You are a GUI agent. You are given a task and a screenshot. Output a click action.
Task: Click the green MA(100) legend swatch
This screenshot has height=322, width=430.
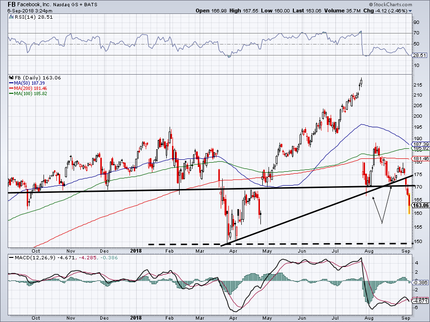[11, 94]
